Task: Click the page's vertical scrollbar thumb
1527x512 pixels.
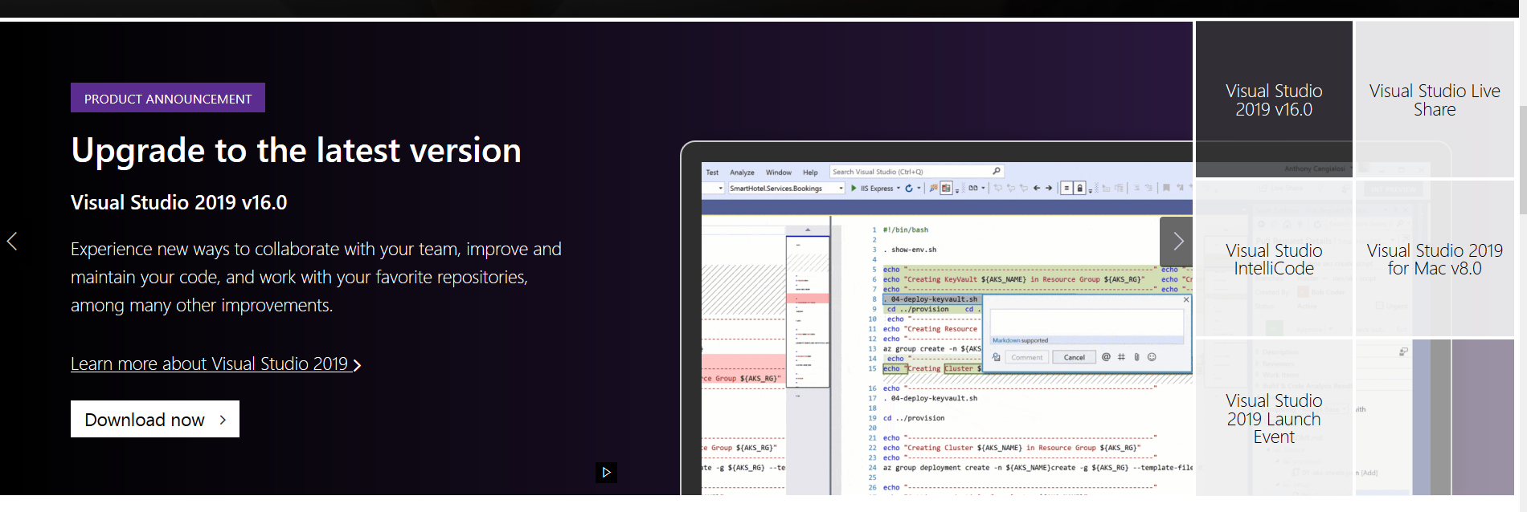Action: point(1523,161)
